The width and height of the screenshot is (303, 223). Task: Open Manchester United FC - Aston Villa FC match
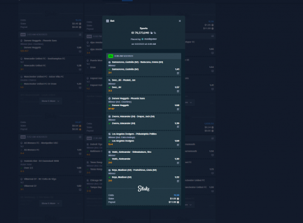click(44, 77)
